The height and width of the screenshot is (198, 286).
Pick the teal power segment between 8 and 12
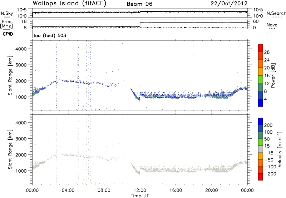pyautogui.click(x=261, y=87)
